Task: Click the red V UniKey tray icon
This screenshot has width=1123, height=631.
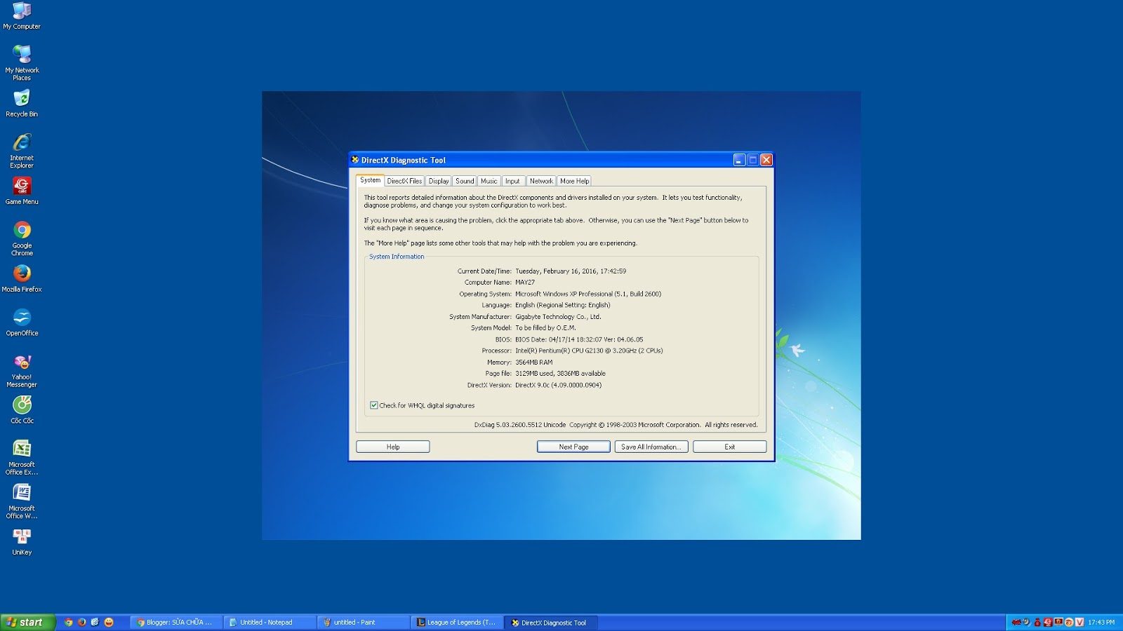Action: [x=1079, y=622]
